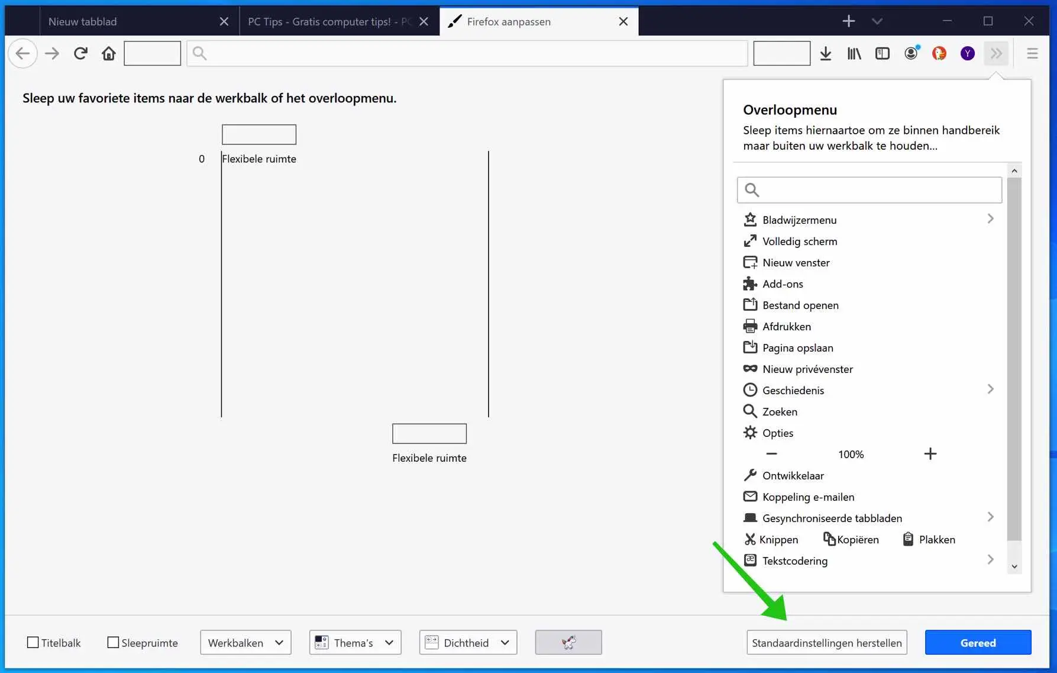
Task: Select the Koppeling e-mailen item
Action: [869, 497]
